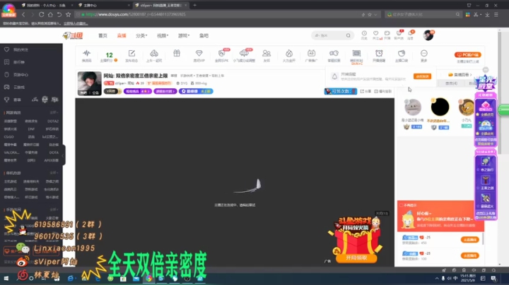Open DNF in sidebar game list
The image size is (509, 285).
(31, 129)
